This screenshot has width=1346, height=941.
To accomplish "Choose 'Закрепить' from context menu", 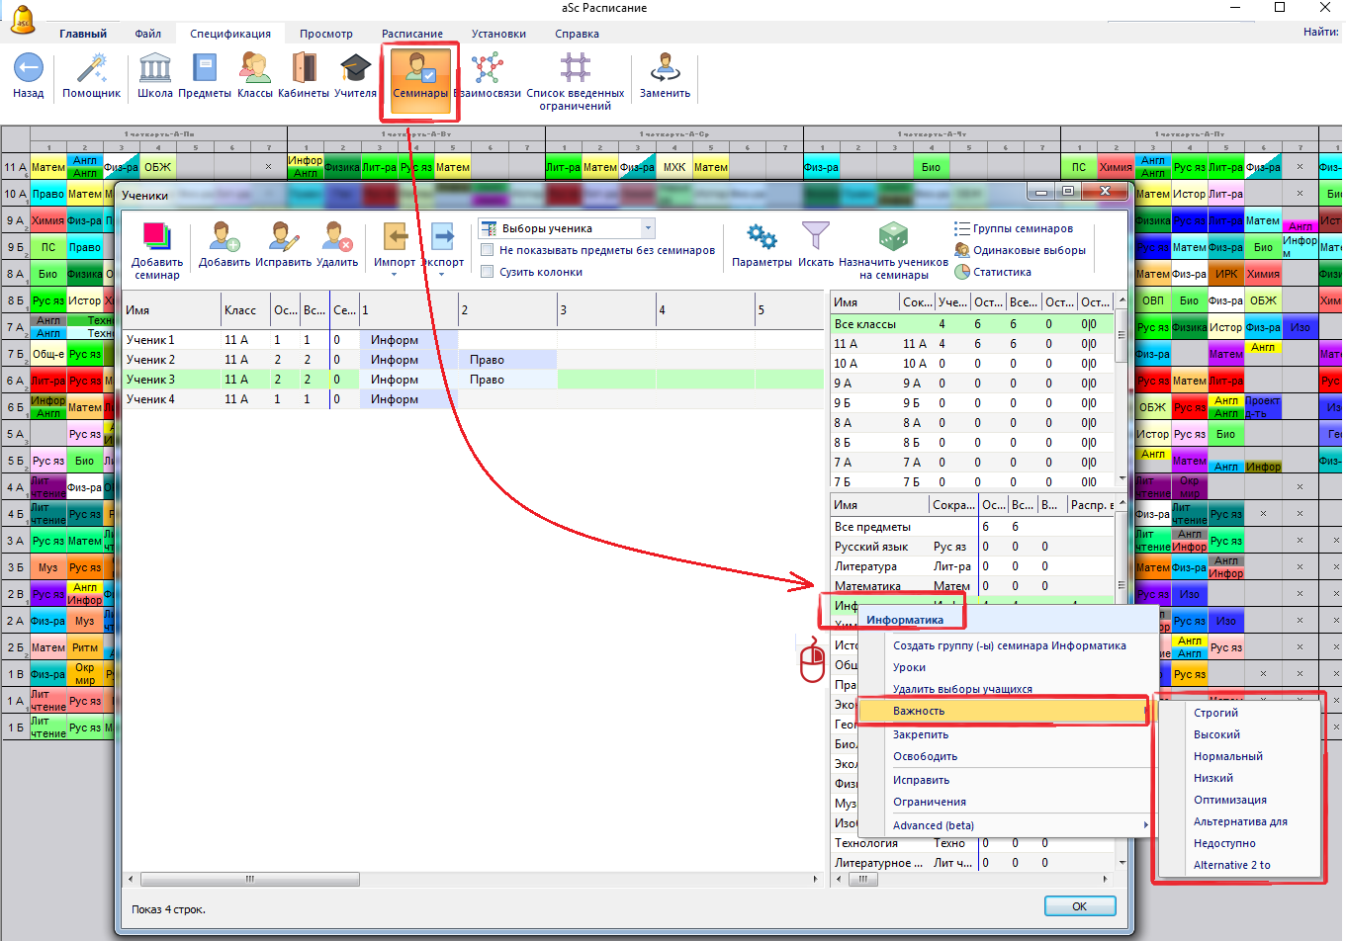I will tap(921, 734).
